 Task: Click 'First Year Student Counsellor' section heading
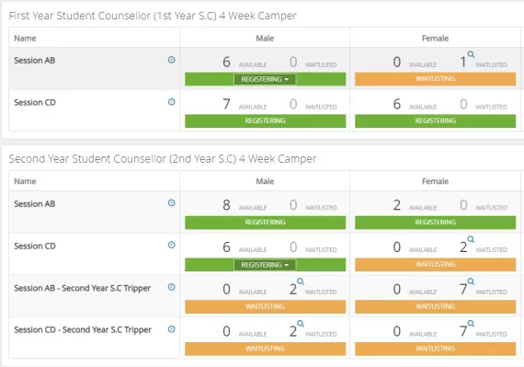pyautogui.click(x=153, y=16)
